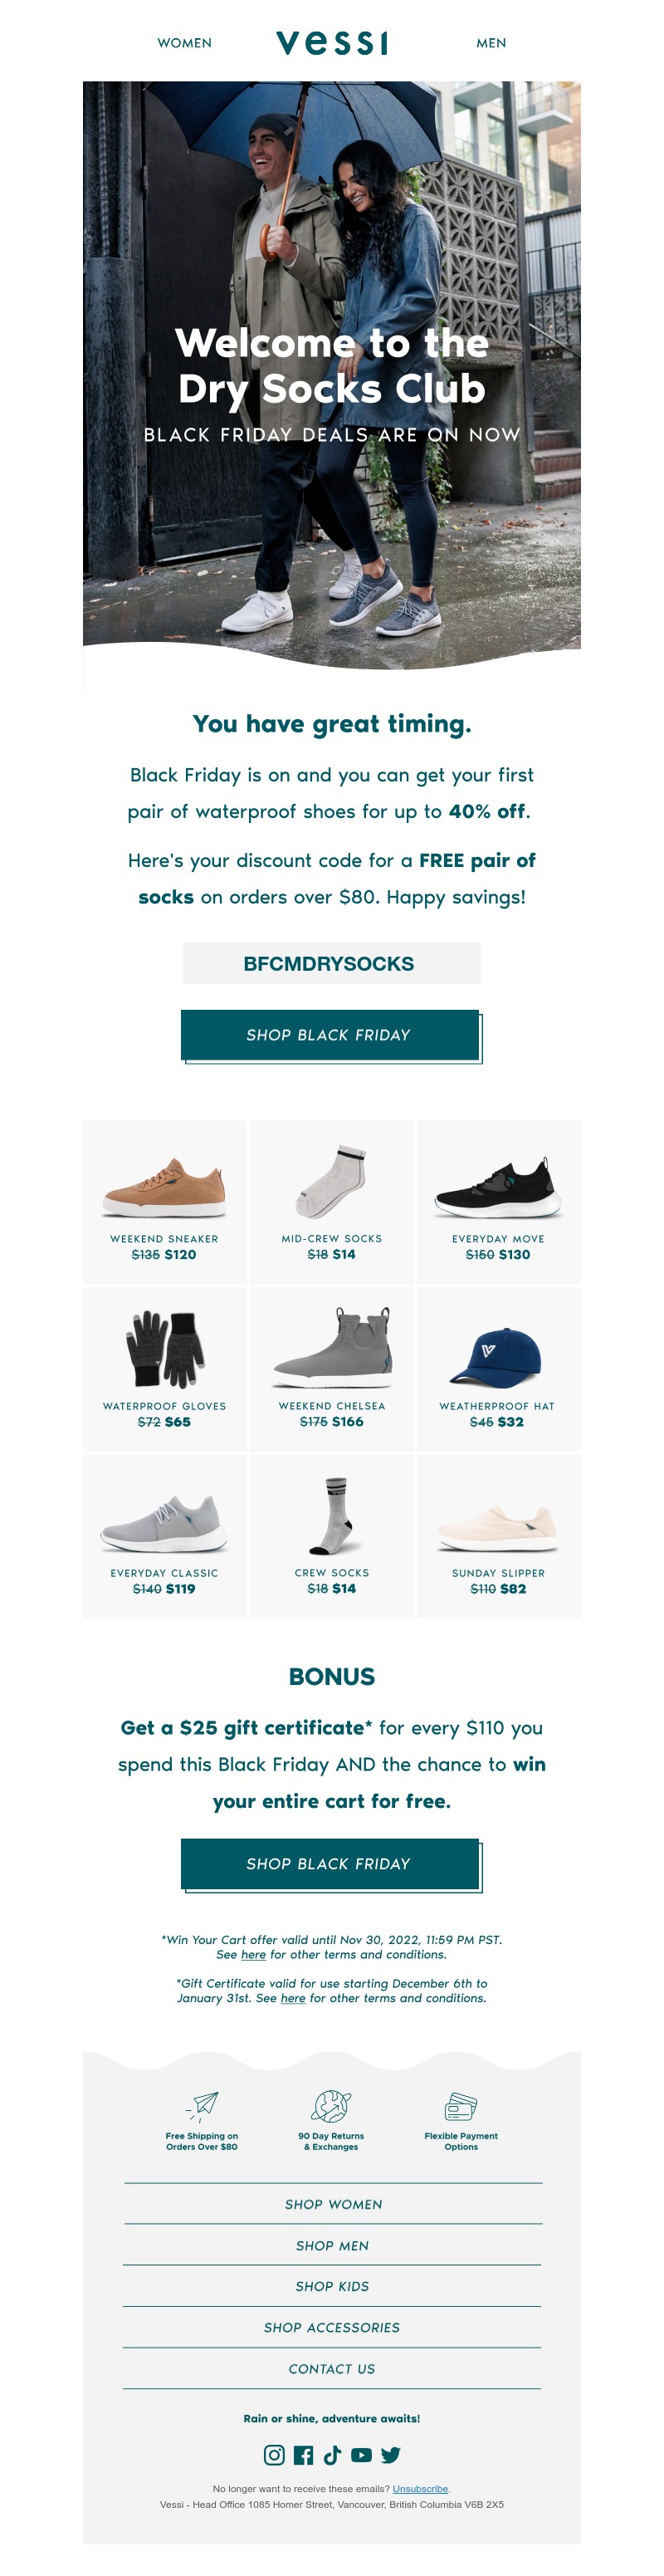The width and height of the screenshot is (664, 2576).
Task: Open the SHOP KIDS footer link
Action: [x=332, y=2286]
